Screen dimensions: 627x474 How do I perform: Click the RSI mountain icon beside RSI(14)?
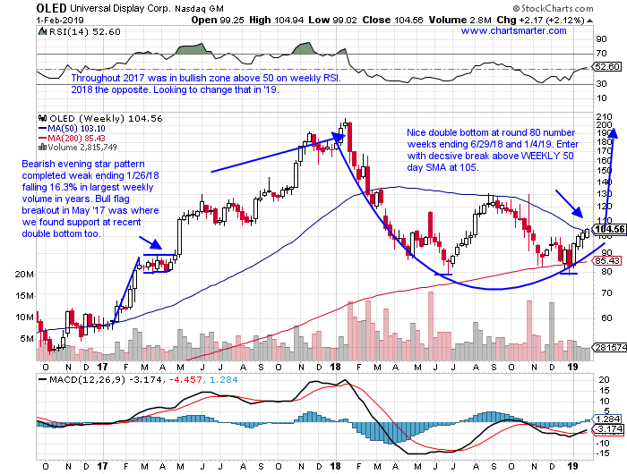pos(42,31)
